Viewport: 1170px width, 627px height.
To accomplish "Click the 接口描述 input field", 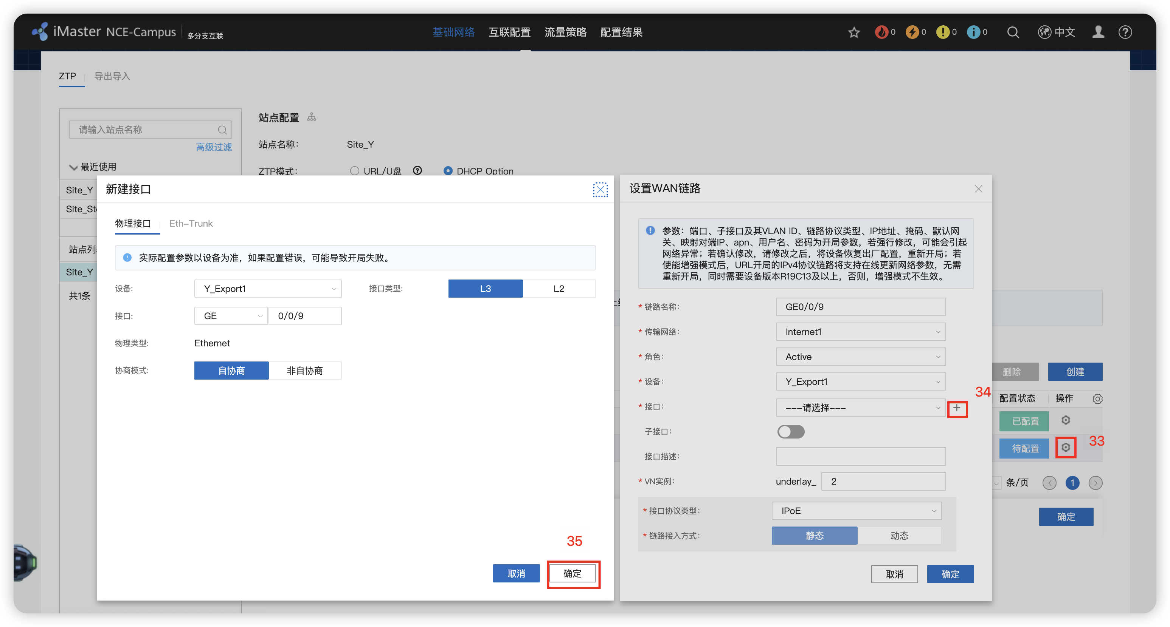I will pyautogui.click(x=860, y=456).
